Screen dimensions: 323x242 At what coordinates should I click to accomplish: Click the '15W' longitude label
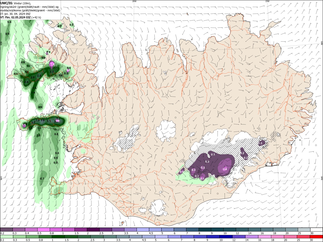click(x=267, y=1)
